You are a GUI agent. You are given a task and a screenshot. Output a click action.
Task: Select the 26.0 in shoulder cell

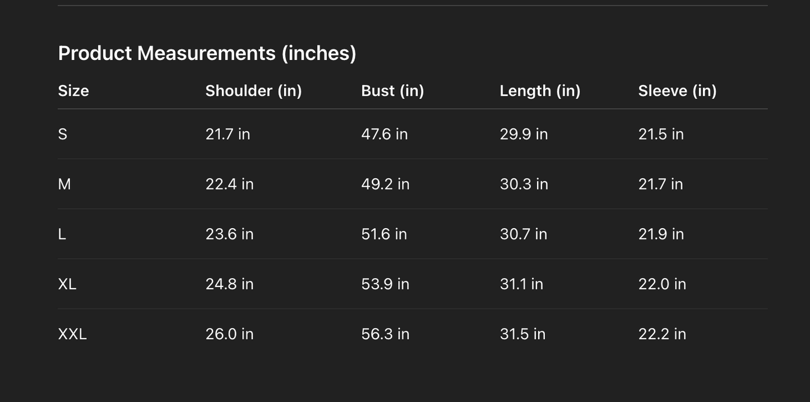[x=229, y=334]
